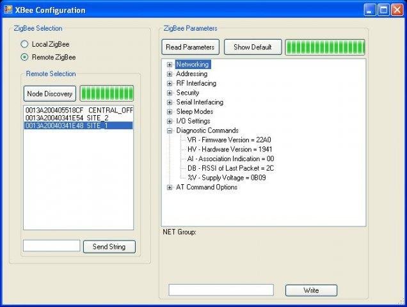Screen dimensions: 407x307
Task: Expand the AT Command Options tree node
Action: coord(170,187)
